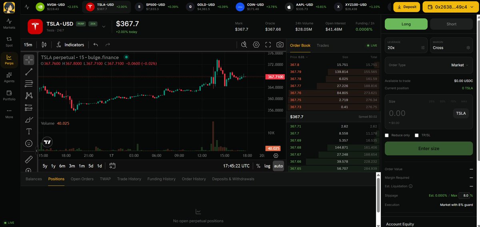Expand the TSLA-USD market selector chevron
Viewport: 480px width, 227px height.
104,27
